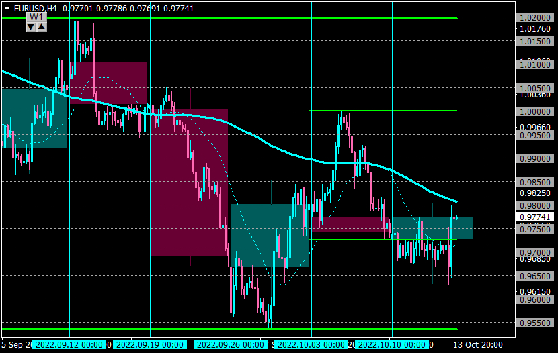Viewport: 558px width, 353px height.
Task: Toggle the W1 timeframe button
Action: point(36,17)
